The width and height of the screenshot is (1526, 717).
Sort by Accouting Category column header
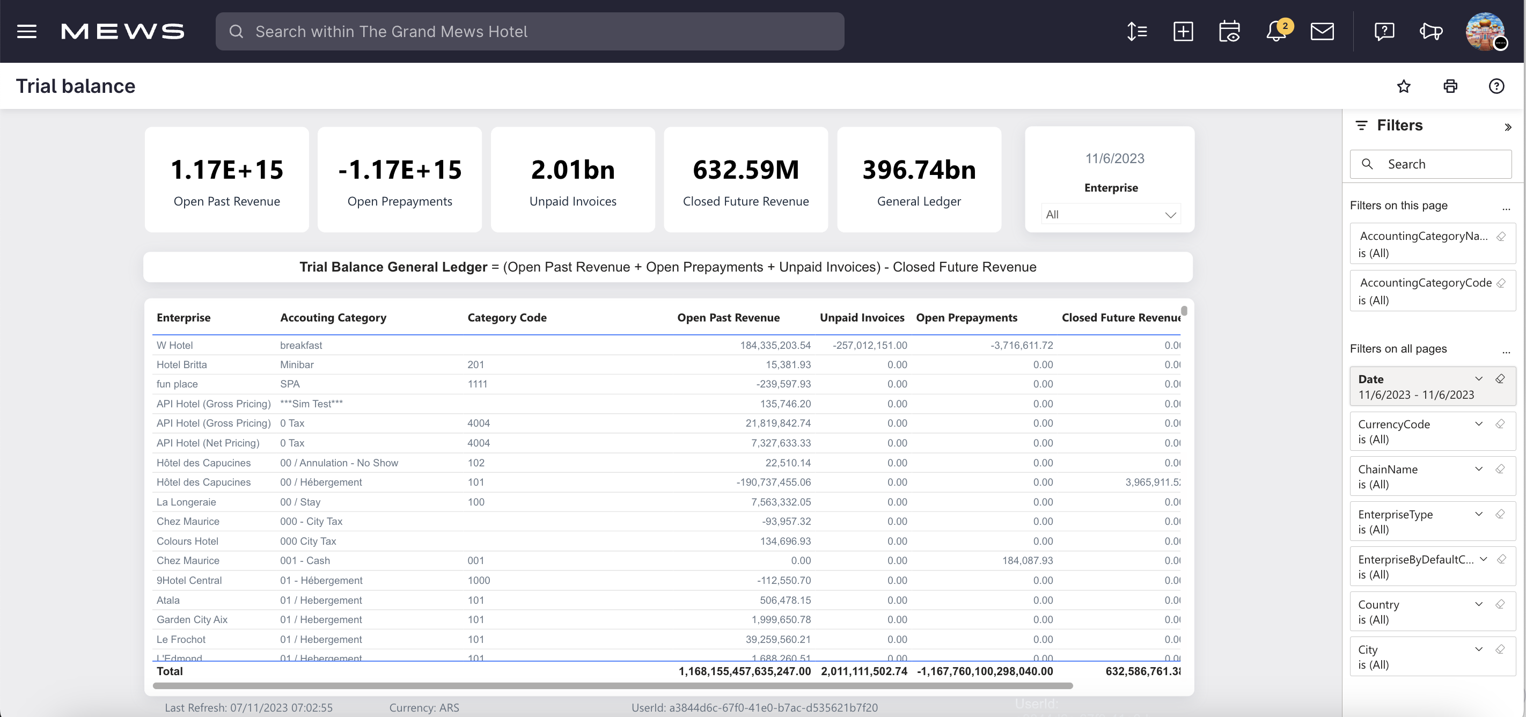tap(333, 318)
